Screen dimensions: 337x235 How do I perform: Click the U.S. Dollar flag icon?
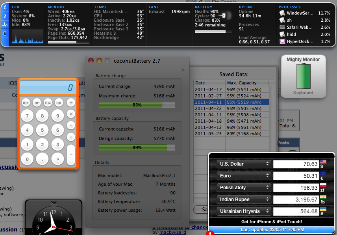(x=323, y=162)
